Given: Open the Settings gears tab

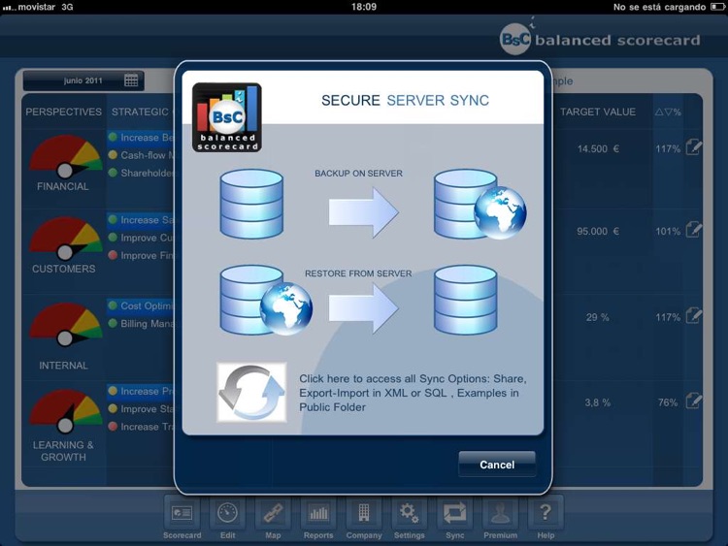Looking at the screenshot, I should pyautogui.click(x=409, y=519).
